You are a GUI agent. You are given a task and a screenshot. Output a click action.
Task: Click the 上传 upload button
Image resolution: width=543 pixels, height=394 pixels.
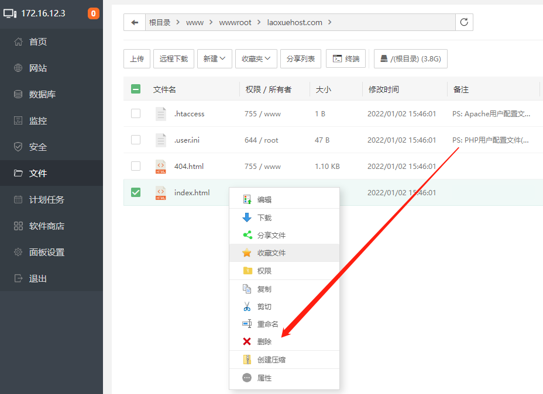click(136, 58)
